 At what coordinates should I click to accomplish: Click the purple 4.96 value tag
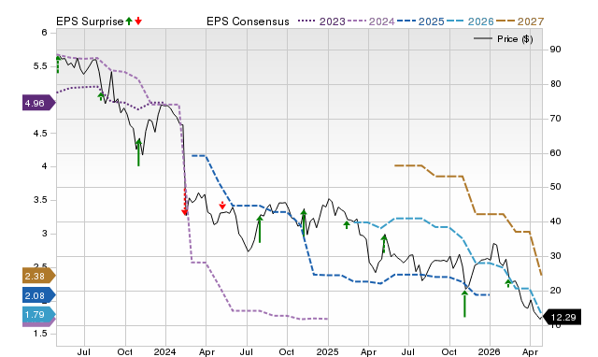coord(39,103)
